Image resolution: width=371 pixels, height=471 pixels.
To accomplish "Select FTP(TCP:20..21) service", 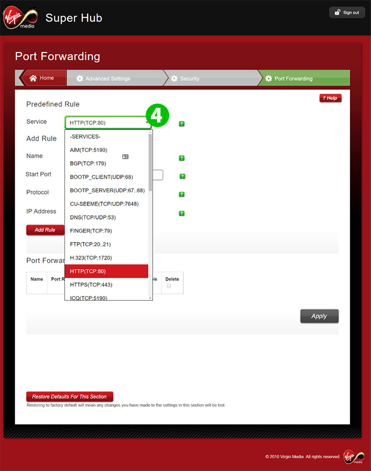I will coord(107,244).
